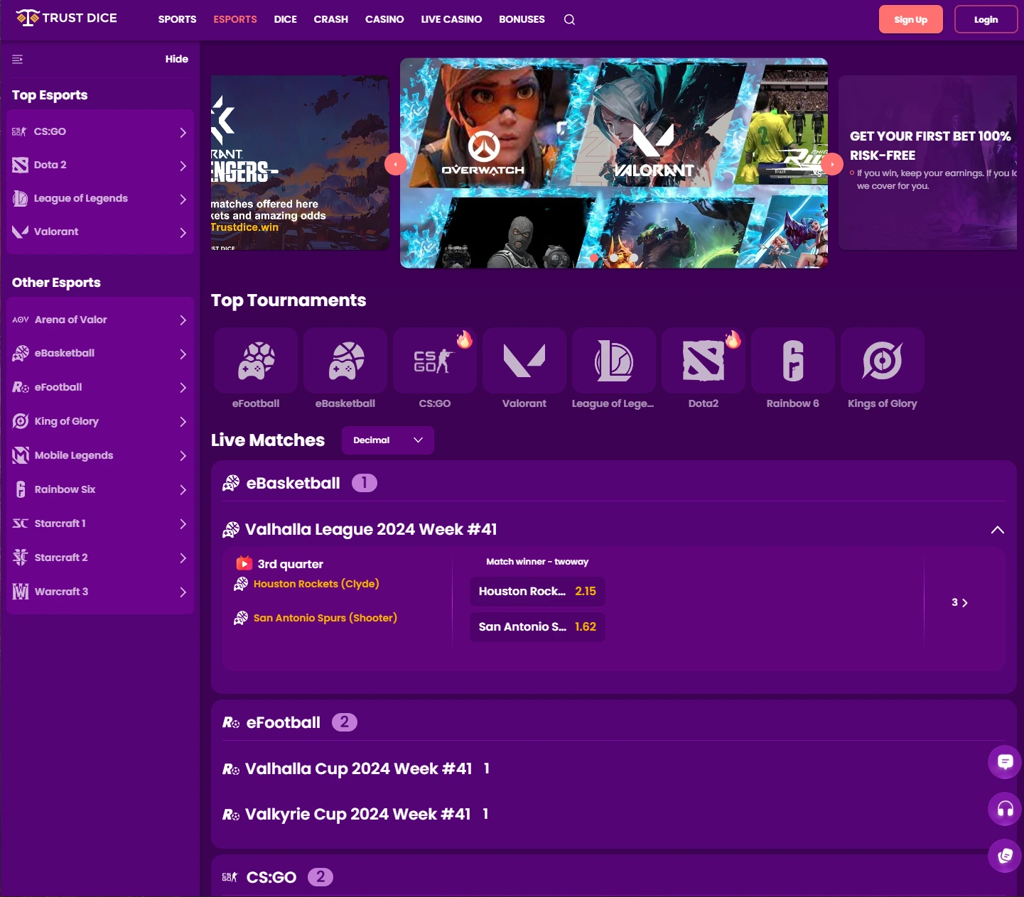Click the Valorant sidebar icon
Image resolution: width=1024 pixels, height=897 pixels.
pyautogui.click(x=20, y=232)
